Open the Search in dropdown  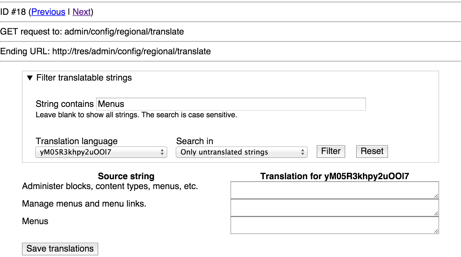point(241,152)
